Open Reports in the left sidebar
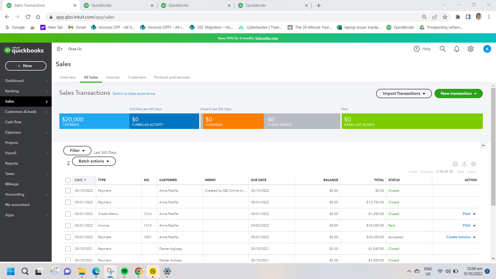 coord(12,163)
